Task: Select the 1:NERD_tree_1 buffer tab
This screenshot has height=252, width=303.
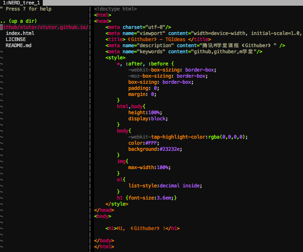Action: click(x=21, y=3)
